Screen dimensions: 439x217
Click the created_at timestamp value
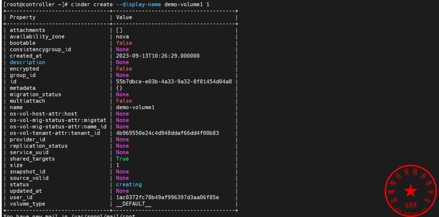click(158, 56)
